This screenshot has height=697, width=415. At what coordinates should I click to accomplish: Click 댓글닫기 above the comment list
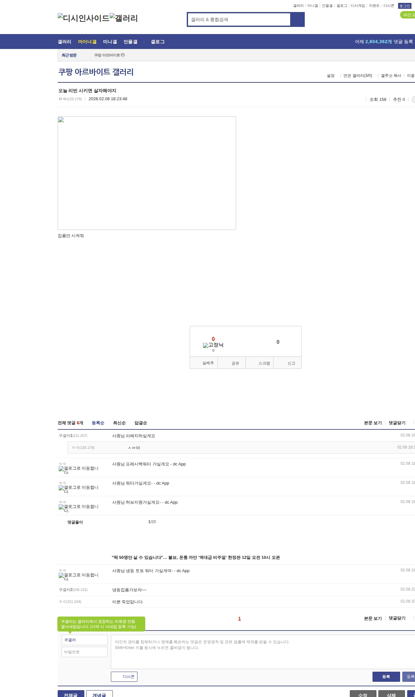coord(397,423)
